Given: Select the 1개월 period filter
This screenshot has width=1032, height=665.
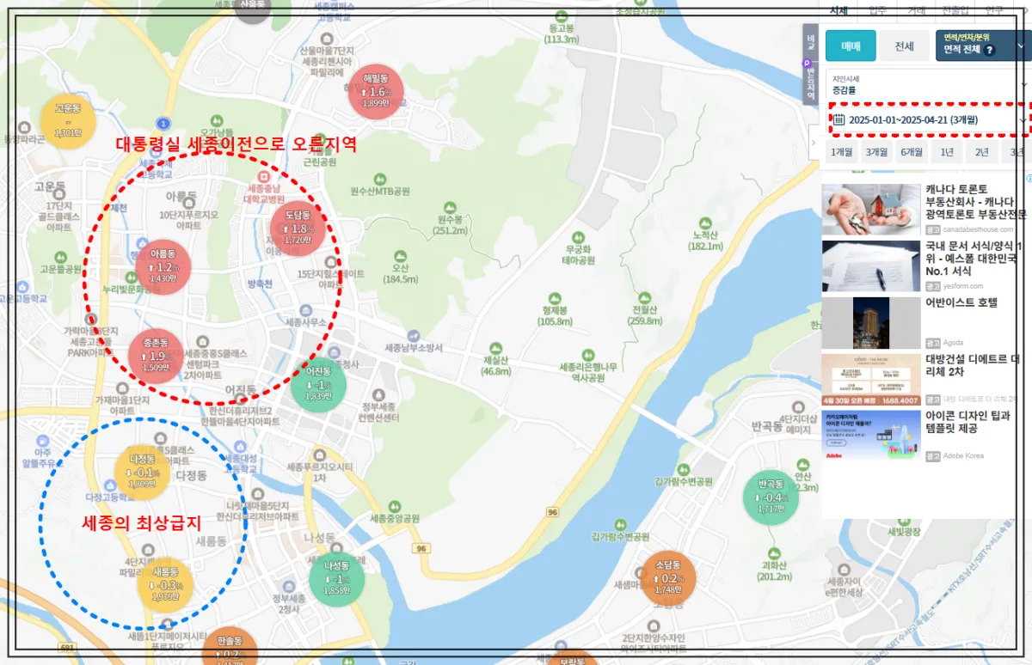Looking at the screenshot, I should coord(841,152).
